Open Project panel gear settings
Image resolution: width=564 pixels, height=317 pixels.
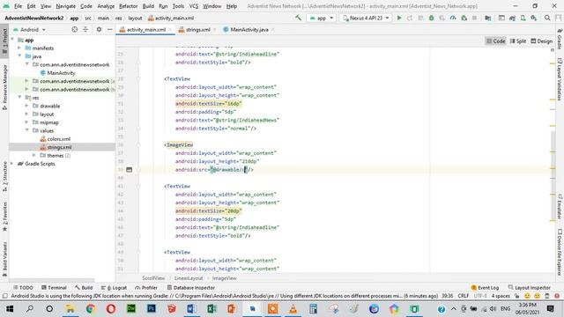[99, 29]
